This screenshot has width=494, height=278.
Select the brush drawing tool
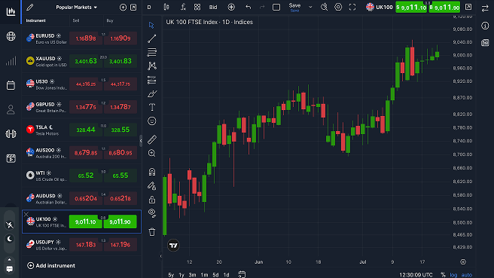point(152,93)
